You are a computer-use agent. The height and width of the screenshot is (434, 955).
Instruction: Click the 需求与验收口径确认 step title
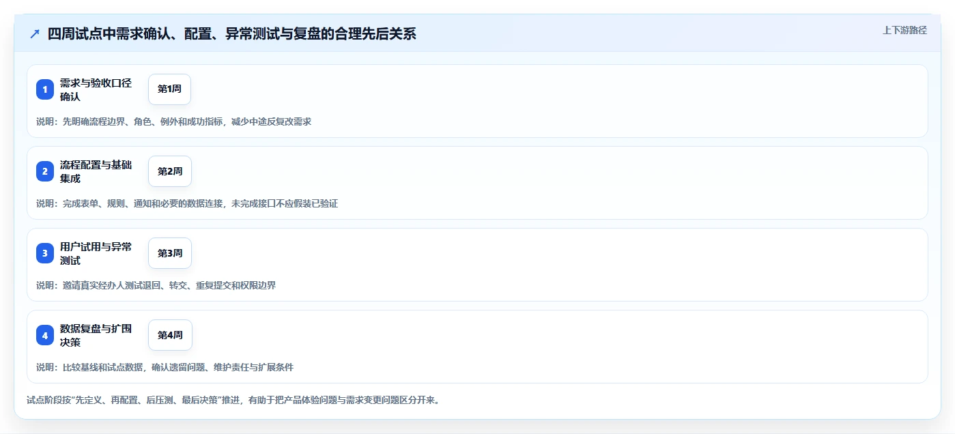click(97, 89)
